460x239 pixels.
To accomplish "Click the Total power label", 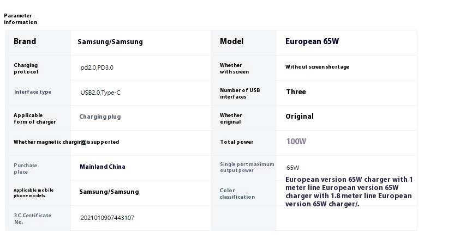I will pyautogui.click(x=236, y=142).
